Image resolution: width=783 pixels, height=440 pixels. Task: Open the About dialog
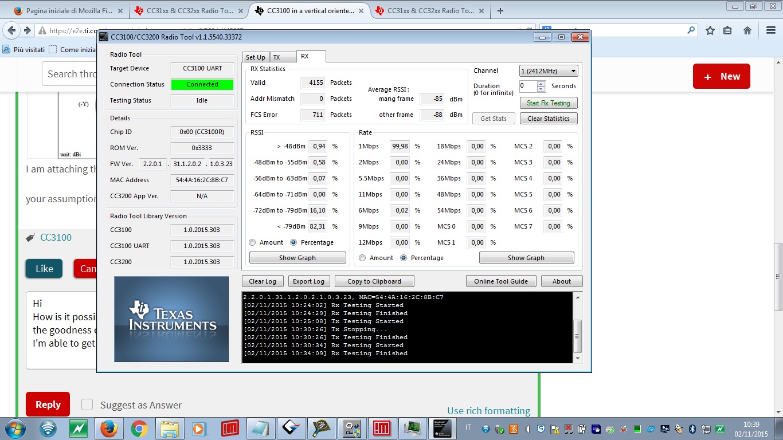point(562,281)
